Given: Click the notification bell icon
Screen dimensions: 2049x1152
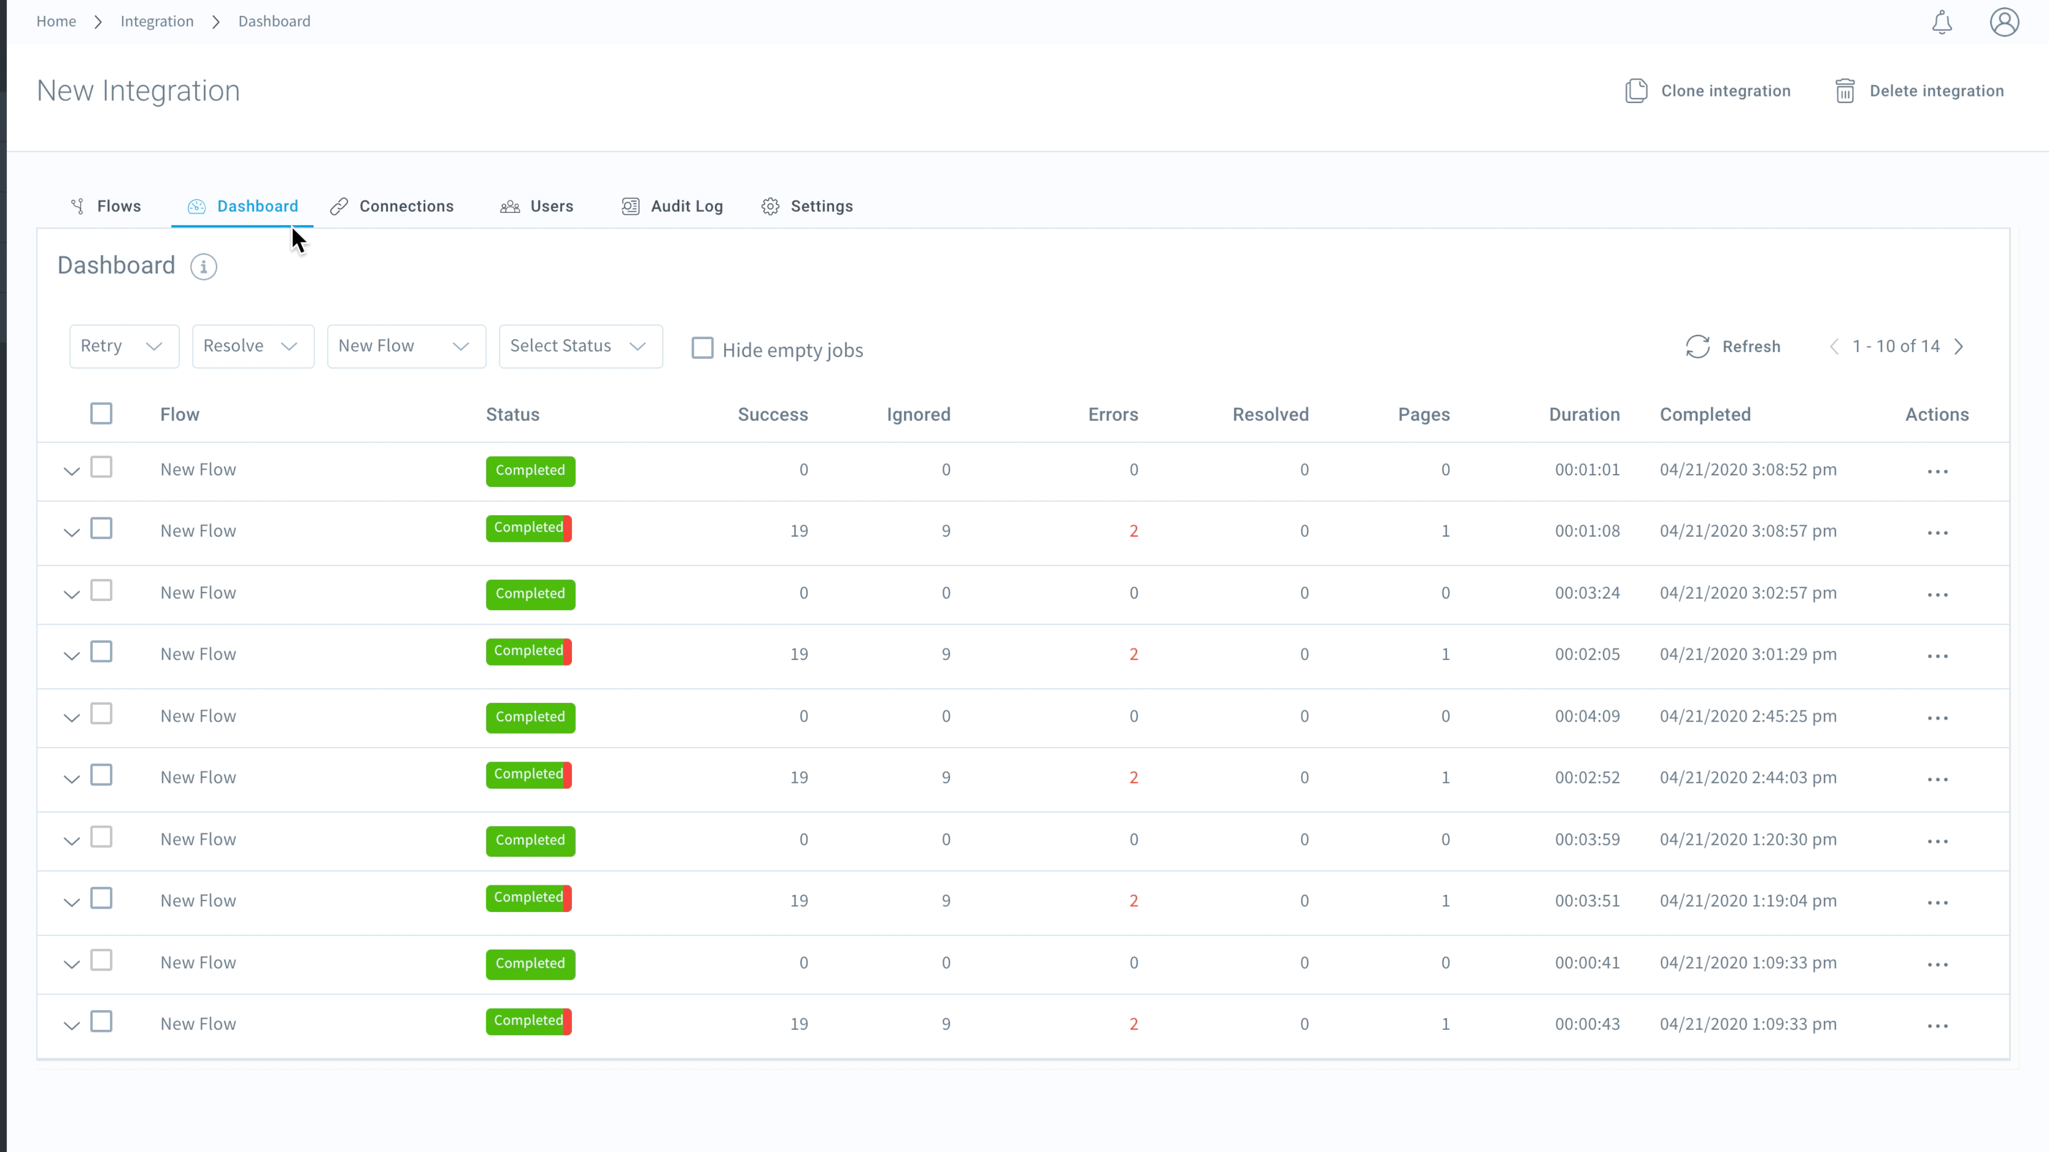Looking at the screenshot, I should tap(1942, 22).
